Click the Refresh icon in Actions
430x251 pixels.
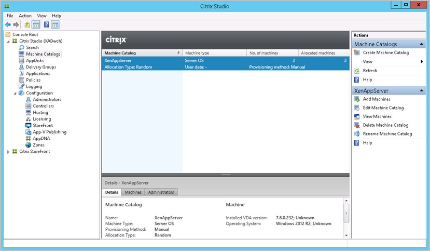click(356, 71)
